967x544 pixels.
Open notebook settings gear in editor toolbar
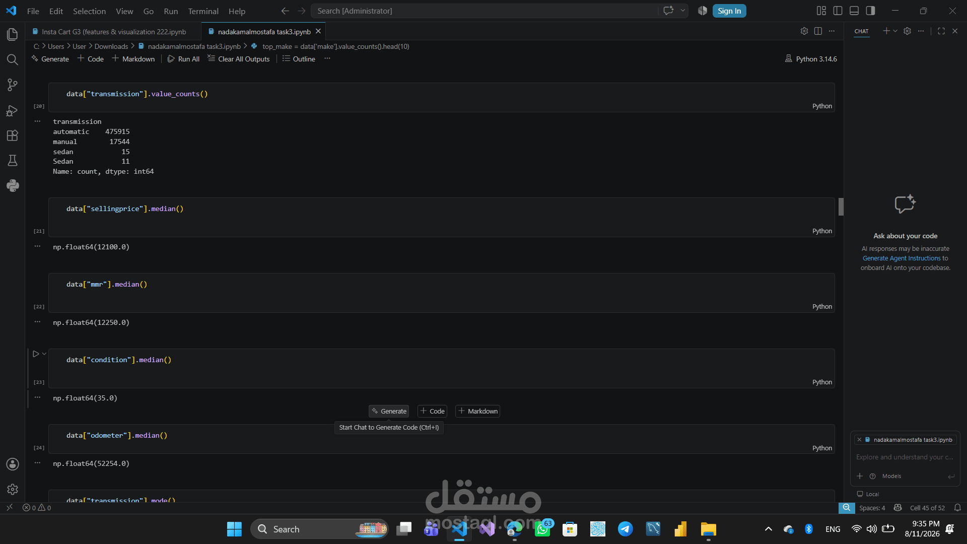[x=804, y=31]
